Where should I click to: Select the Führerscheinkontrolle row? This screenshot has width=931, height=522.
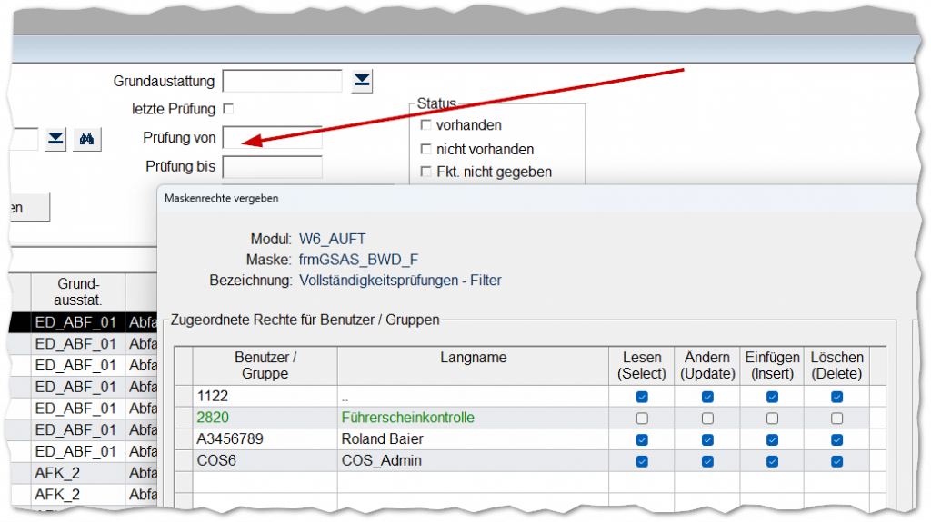[x=407, y=419]
